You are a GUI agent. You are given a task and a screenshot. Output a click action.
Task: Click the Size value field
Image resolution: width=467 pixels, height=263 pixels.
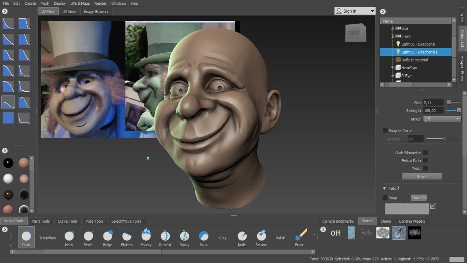click(x=433, y=103)
